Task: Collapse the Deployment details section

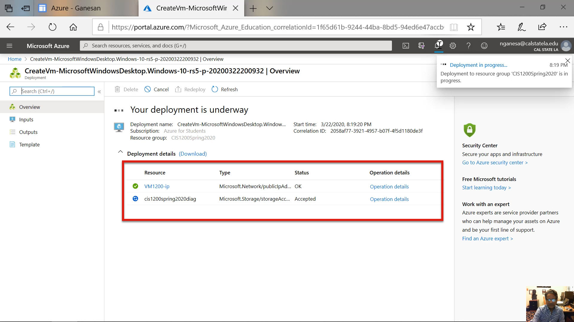Action: [x=120, y=152]
